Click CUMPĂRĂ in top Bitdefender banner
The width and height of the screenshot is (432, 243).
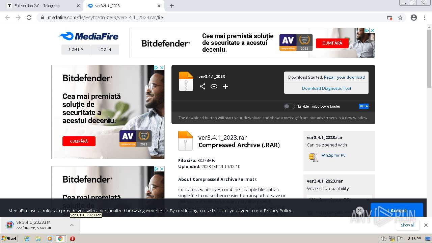pyautogui.click(x=332, y=43)
